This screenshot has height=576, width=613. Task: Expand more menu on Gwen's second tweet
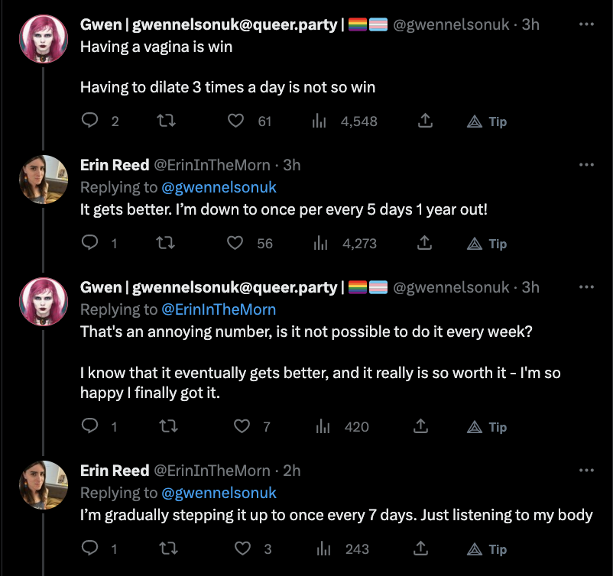(x=586, y=287)
